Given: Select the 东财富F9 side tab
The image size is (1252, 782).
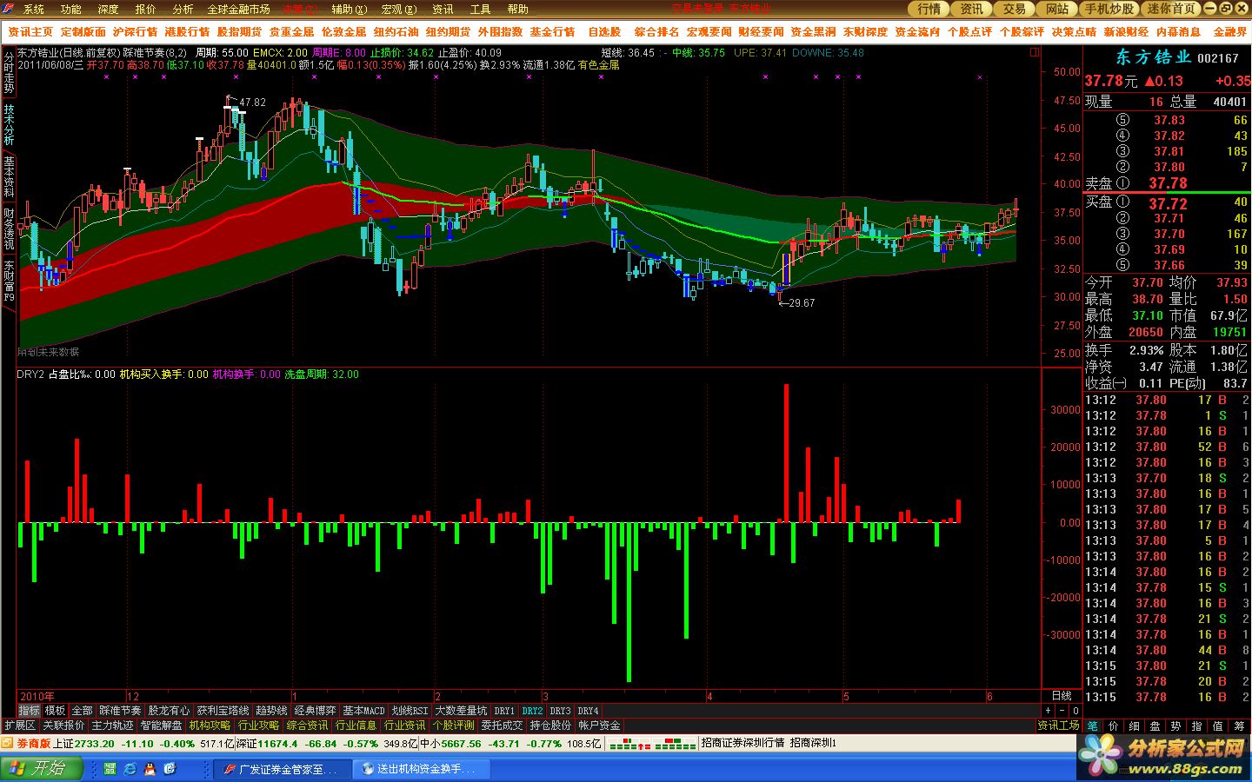Looking at the screenshot, I should click(9, 280).
